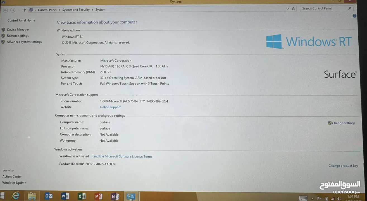Viewport: 367px width, 201px height.
Task: Go up one level with Up arrow
Action: tap(25, 10)
